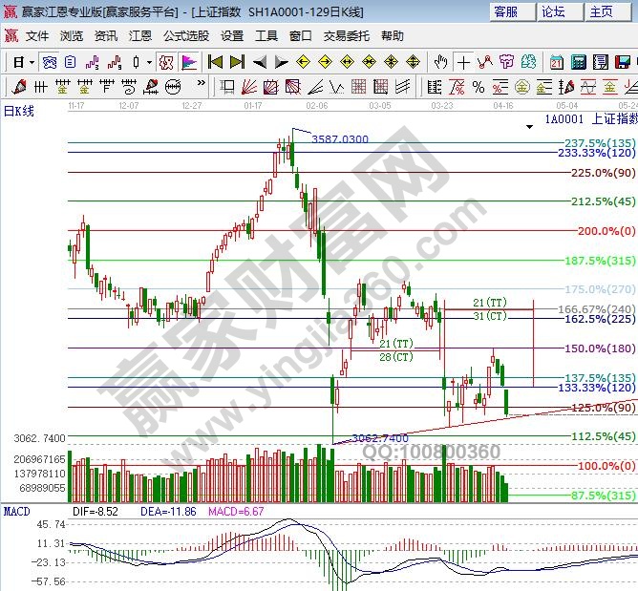Image resolution: width=638 pixels, height=591 pixels.
Task: Expand the candlestick chart type dropdown
Action: pos(148,62)
